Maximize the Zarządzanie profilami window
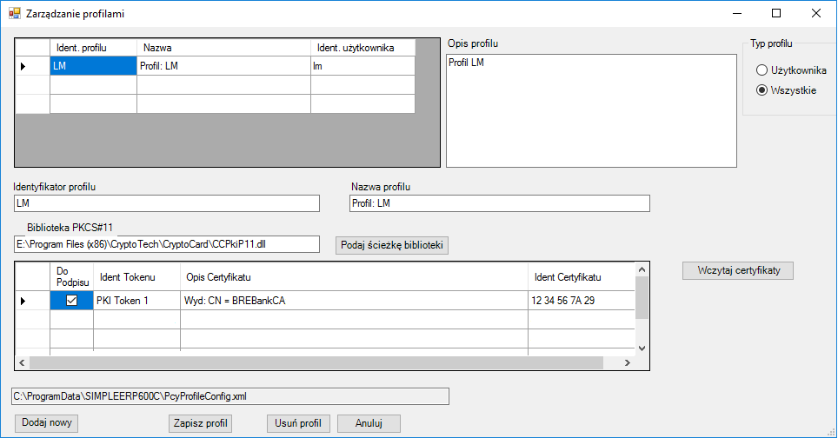838x438 pixels. pyautogui.click(x=776, y=13)
